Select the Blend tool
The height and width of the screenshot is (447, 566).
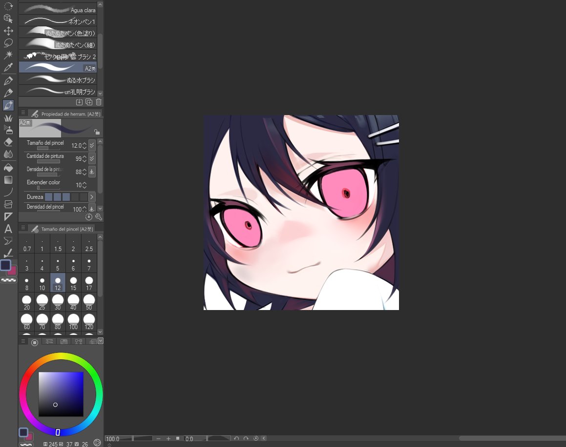[8, 154]
